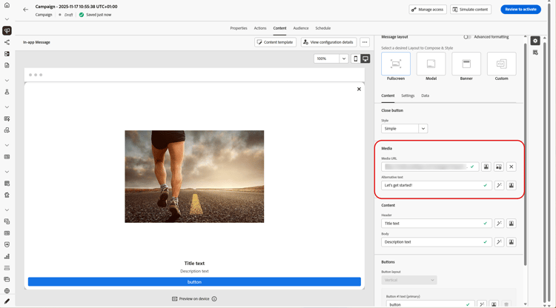Close the in-app message preview
The image size is (556, 308).
click(x=359, y=89)
